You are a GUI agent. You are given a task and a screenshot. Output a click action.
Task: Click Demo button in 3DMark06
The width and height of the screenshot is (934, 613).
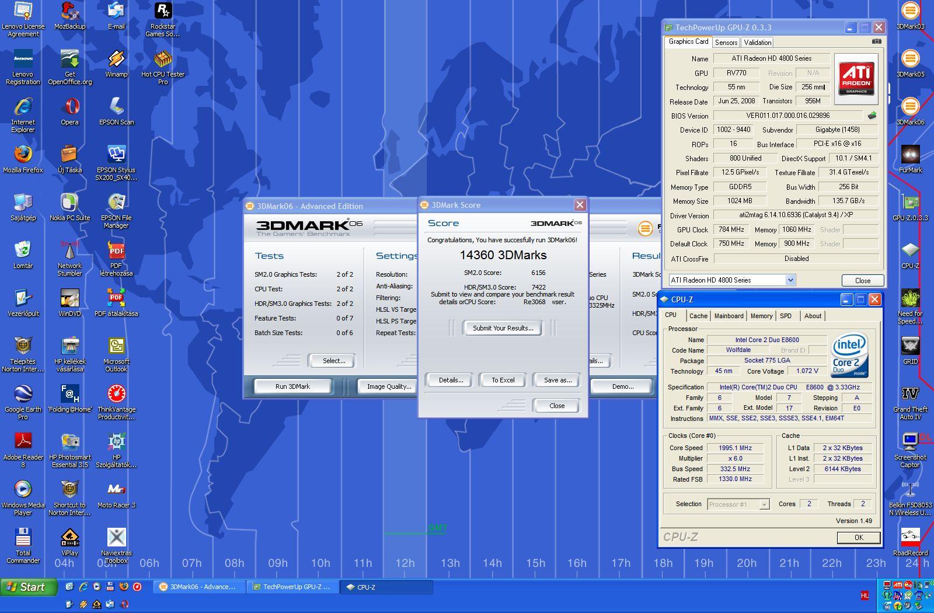coord(623,386)
